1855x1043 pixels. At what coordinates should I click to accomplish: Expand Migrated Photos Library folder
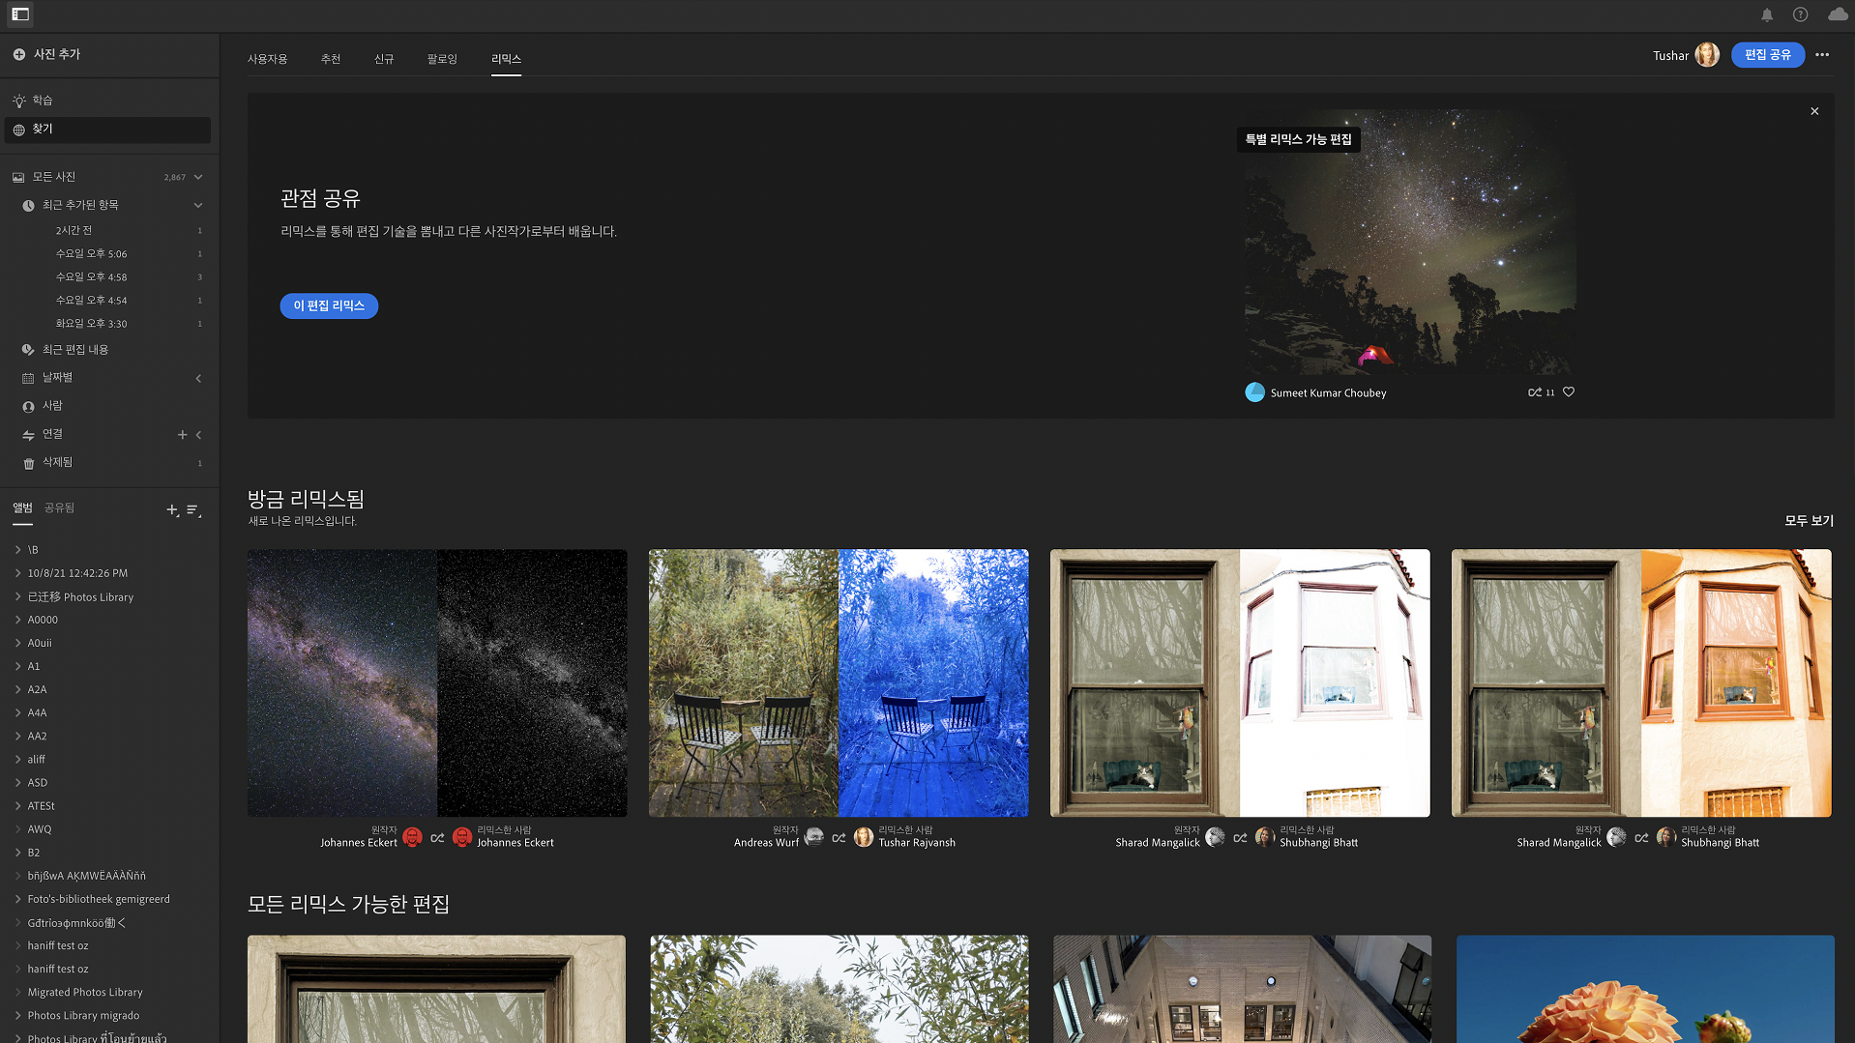[x=18, y=992]
